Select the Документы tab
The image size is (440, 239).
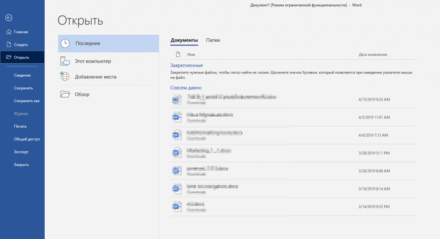tap(184, 40)
